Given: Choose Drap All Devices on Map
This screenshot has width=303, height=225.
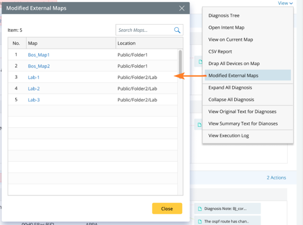Looking at the screenshot, I should (234, 63).
